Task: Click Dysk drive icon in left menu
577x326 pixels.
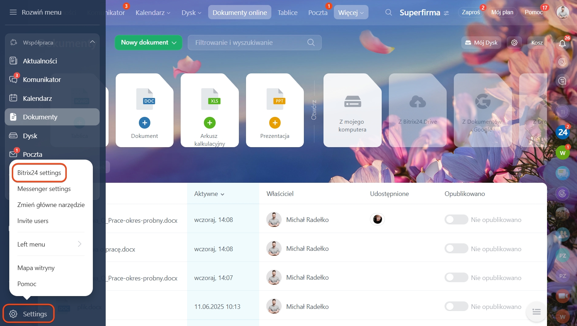Action: coord(13,136)
